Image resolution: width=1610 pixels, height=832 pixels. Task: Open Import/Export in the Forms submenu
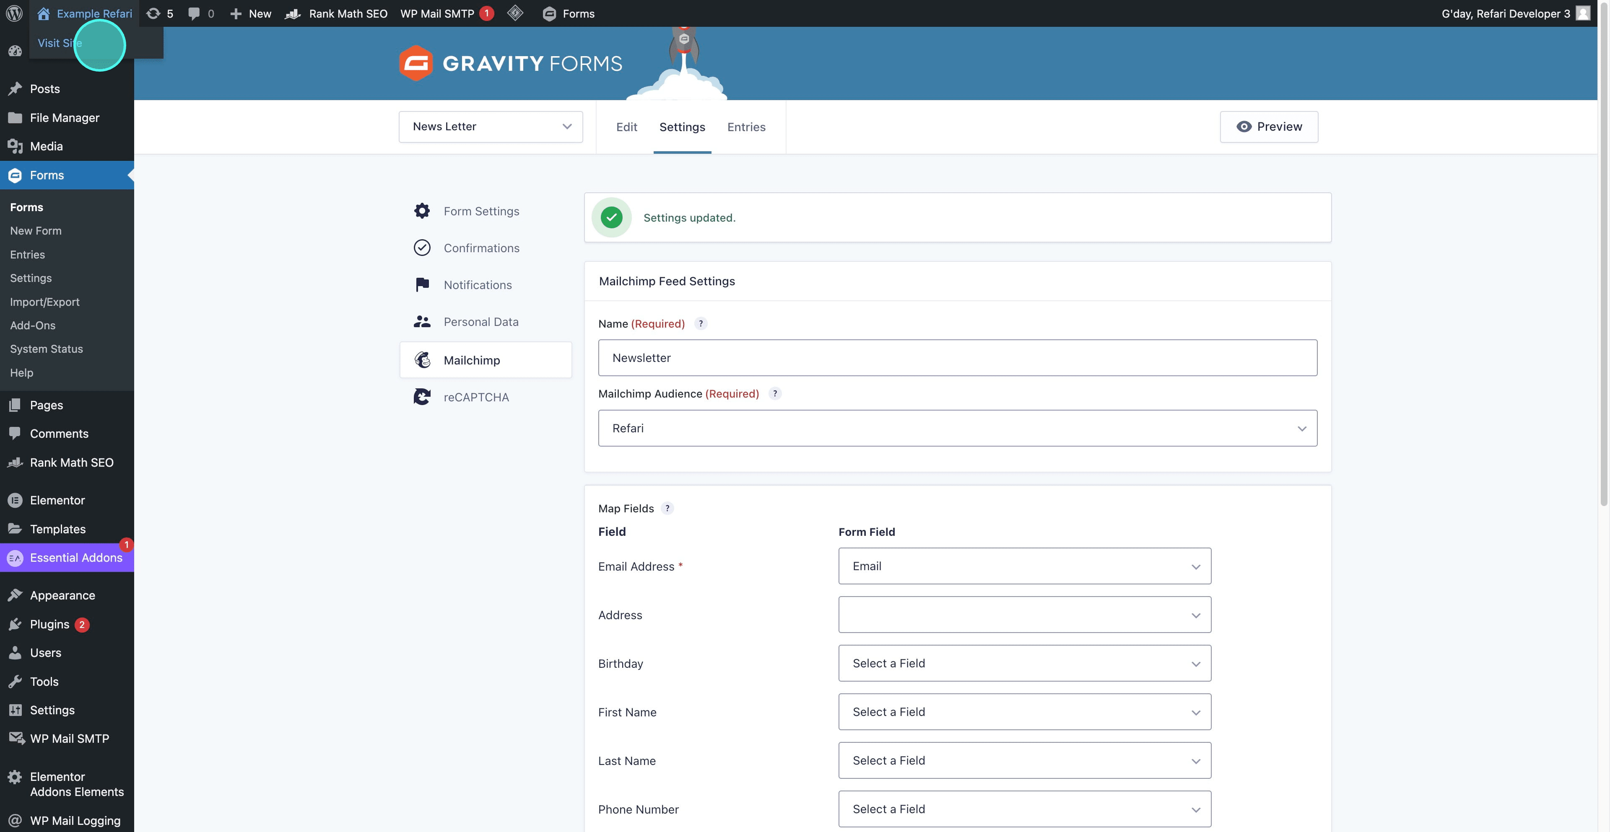pyautogui.click(x=44, y=302)
